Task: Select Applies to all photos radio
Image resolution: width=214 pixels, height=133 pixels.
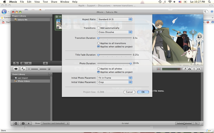Action: coord(98,69)
